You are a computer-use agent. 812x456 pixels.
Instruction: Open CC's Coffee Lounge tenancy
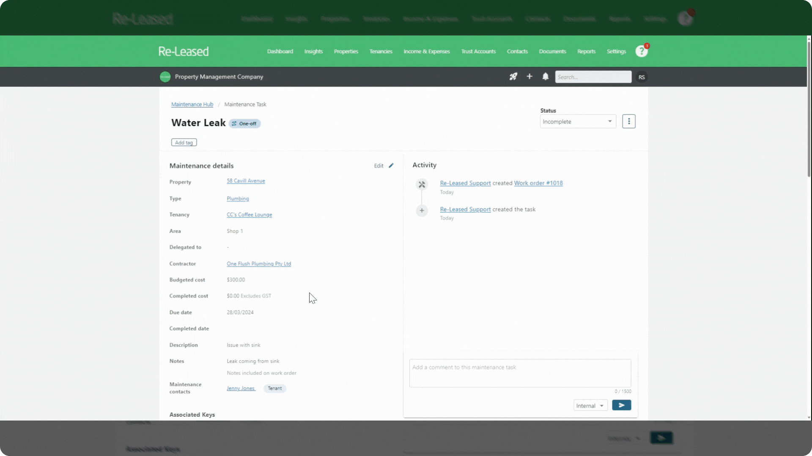click(x=249, y=214)
